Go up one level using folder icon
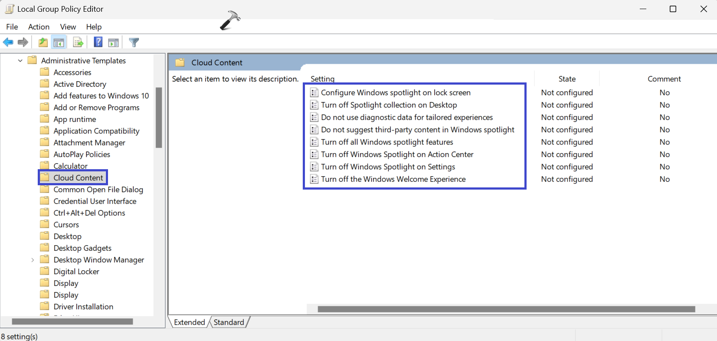717x341 pixels. click(x=43, y=43)
